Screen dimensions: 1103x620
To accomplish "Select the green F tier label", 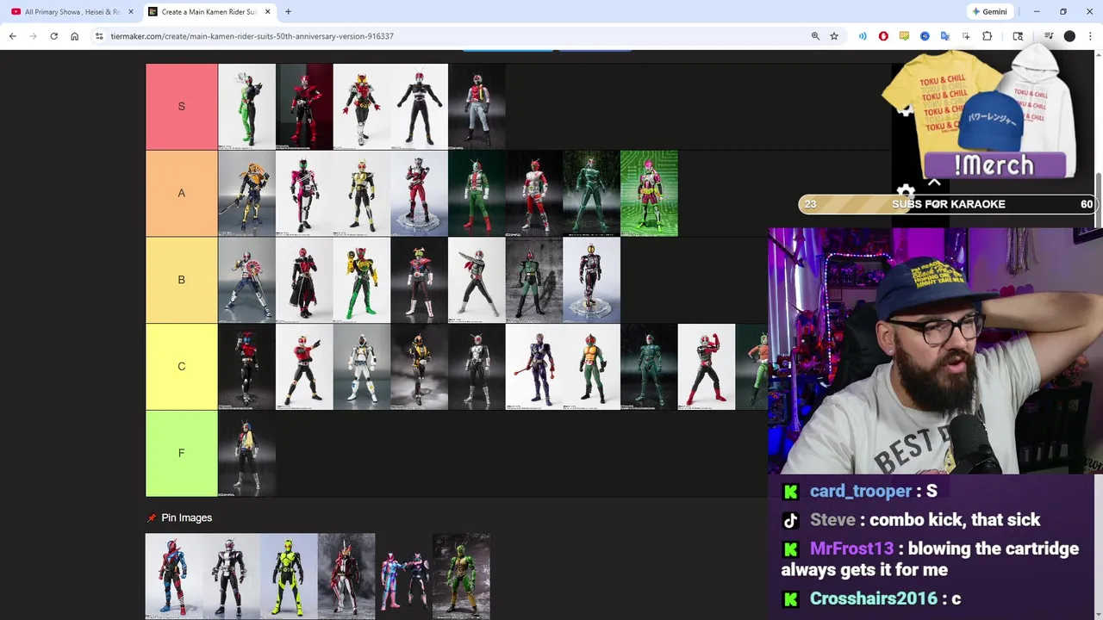I will [x=182, y=454].
